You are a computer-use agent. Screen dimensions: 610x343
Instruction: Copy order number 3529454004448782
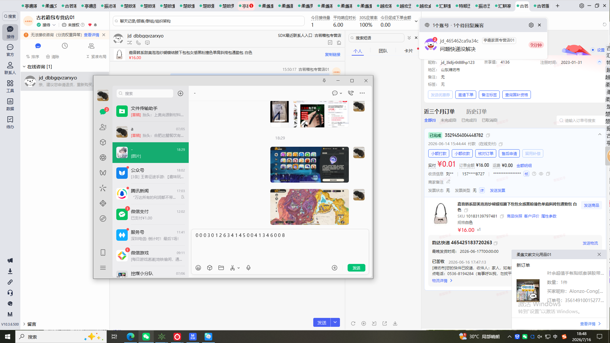(x=488, y=135)
